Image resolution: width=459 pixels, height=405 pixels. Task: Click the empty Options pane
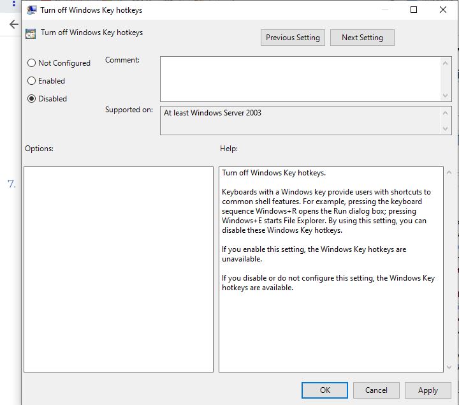click(119, 269)
